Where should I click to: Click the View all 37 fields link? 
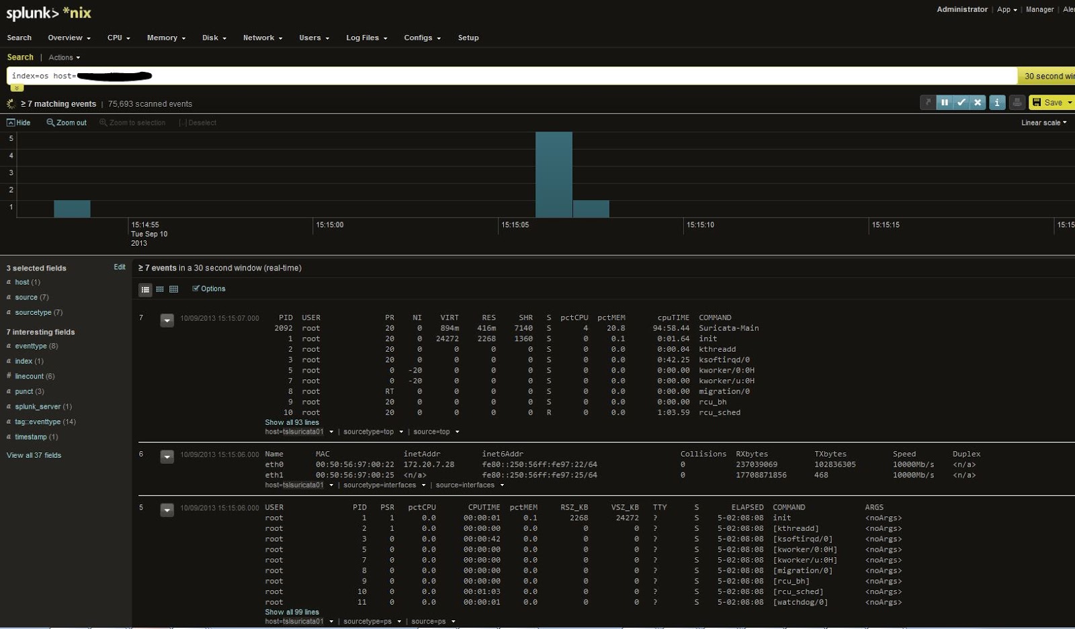pyautogui.click(x=34, y=455)
